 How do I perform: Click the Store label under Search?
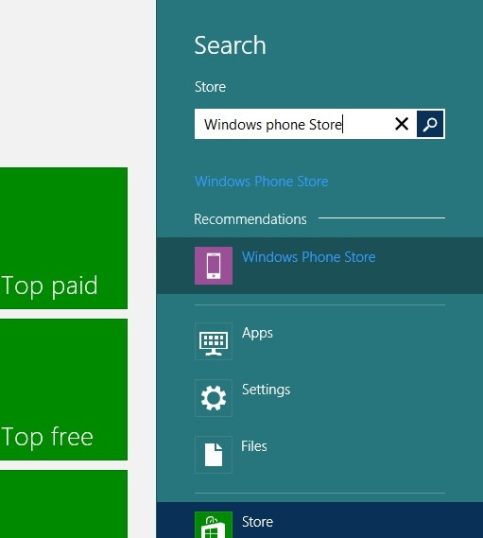tap(210, 87)
